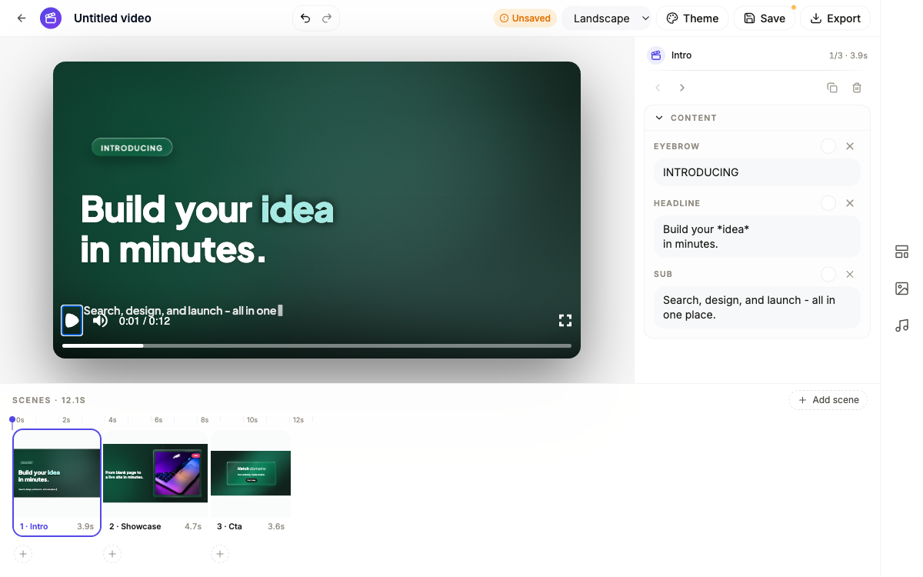Open the Theme palette settings
Viewport: 923px width, 577px height.
692,18
